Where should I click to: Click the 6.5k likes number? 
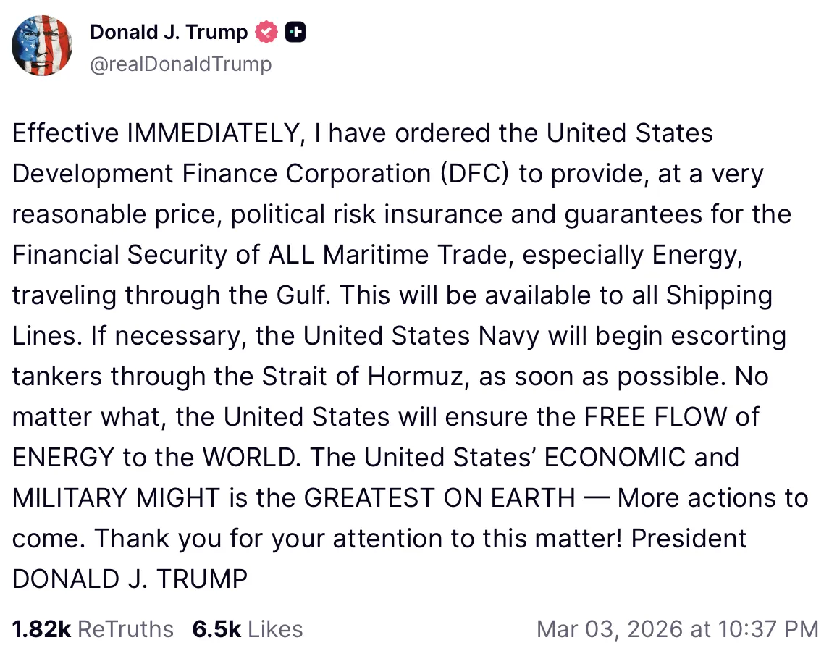(x=216, y=628)
